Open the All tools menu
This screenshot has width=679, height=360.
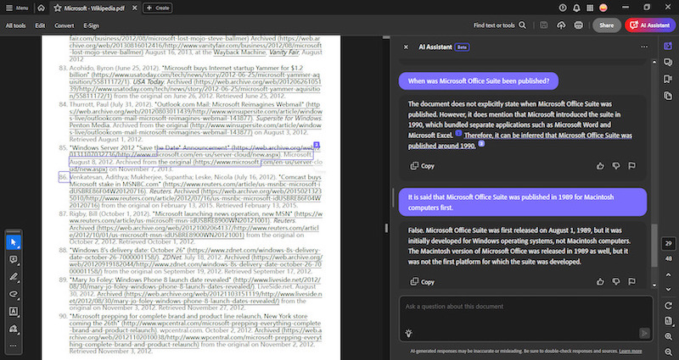pos(15,25)
